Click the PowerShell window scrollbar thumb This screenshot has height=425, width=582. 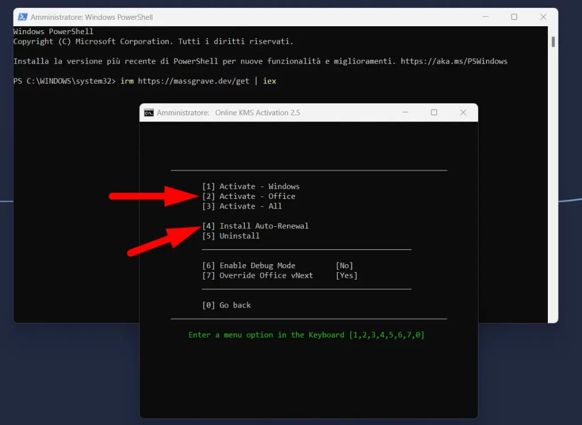click(x=553, y=42)
